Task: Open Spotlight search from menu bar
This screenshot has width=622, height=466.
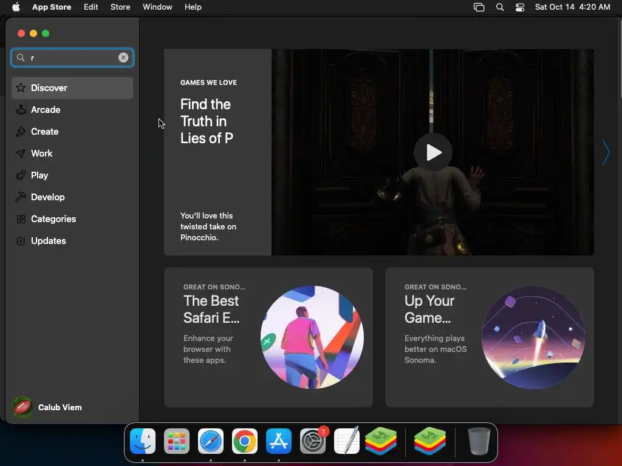Action: click(500, 7)
